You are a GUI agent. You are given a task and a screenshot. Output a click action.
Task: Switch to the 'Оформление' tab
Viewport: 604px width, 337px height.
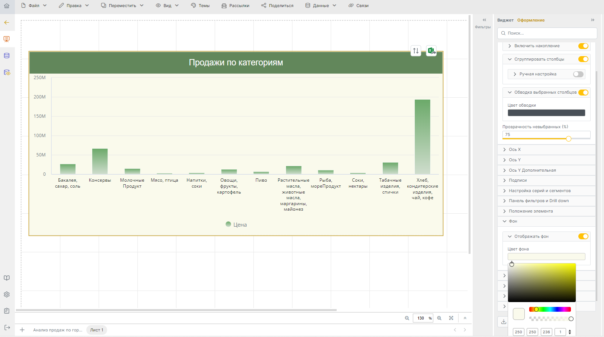[x=531, y=20]
